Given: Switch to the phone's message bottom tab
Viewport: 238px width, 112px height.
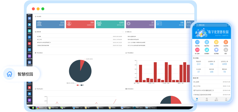Looking at the screenshot, I should [207, 99].
